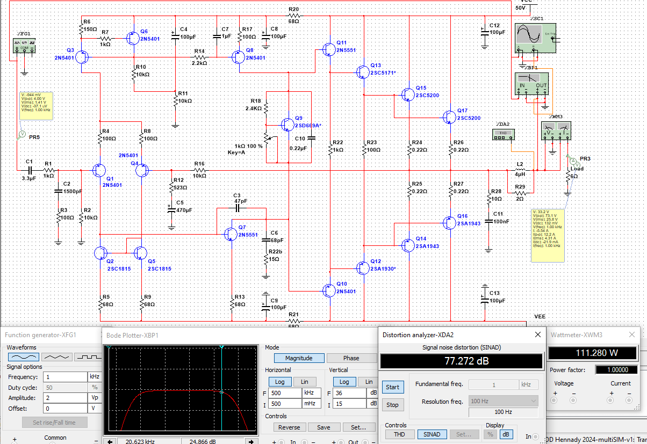Select driver transistor Q12 2SA1930
Image resolution: width=647 pixels, height=444 pixels.
click(x=363, y=267)
